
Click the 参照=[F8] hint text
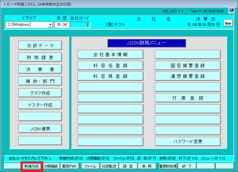167,158
